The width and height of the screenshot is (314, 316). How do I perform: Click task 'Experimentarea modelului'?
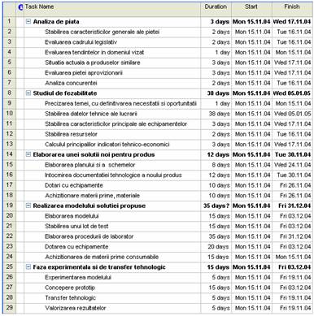pyautogui.click(x=78, y=278)
